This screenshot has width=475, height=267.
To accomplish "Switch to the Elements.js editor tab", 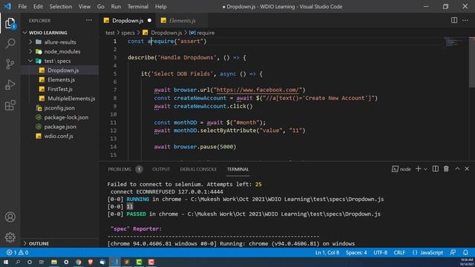I will (x=182, y=21).
